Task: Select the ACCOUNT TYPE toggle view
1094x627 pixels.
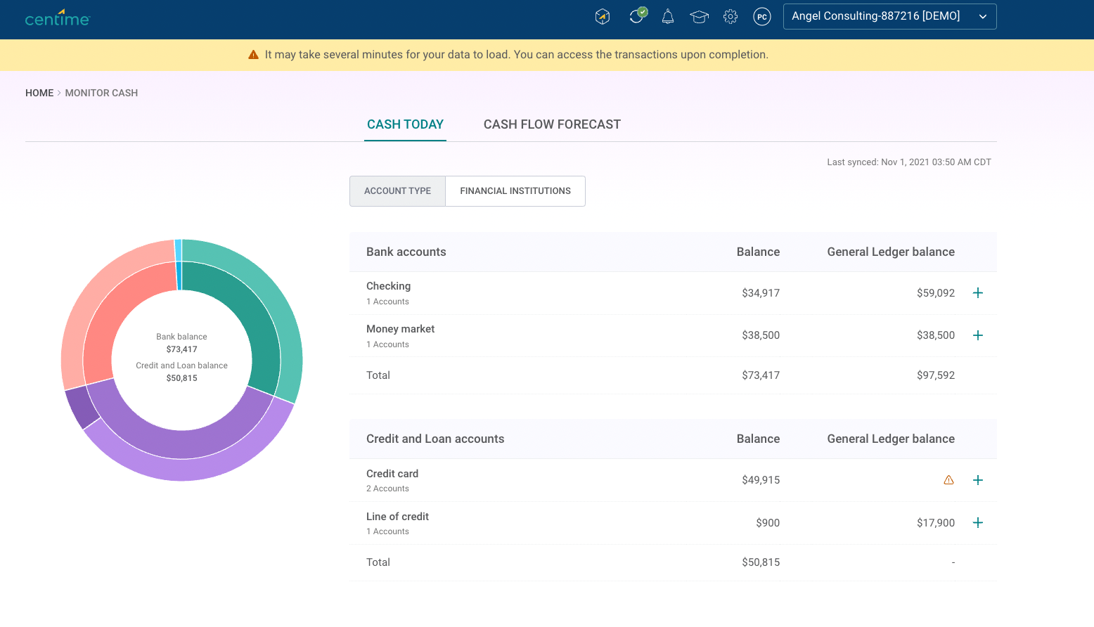Action: [x=397, y=191]
